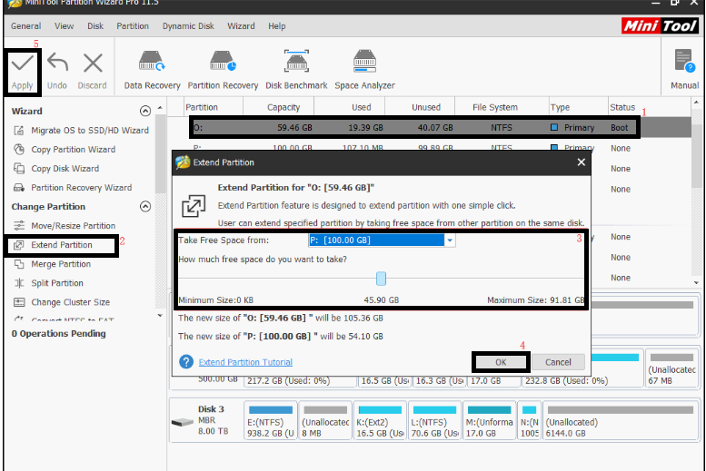Click the free space slider handle
706x471 pixels.
(x=381, y=279)
